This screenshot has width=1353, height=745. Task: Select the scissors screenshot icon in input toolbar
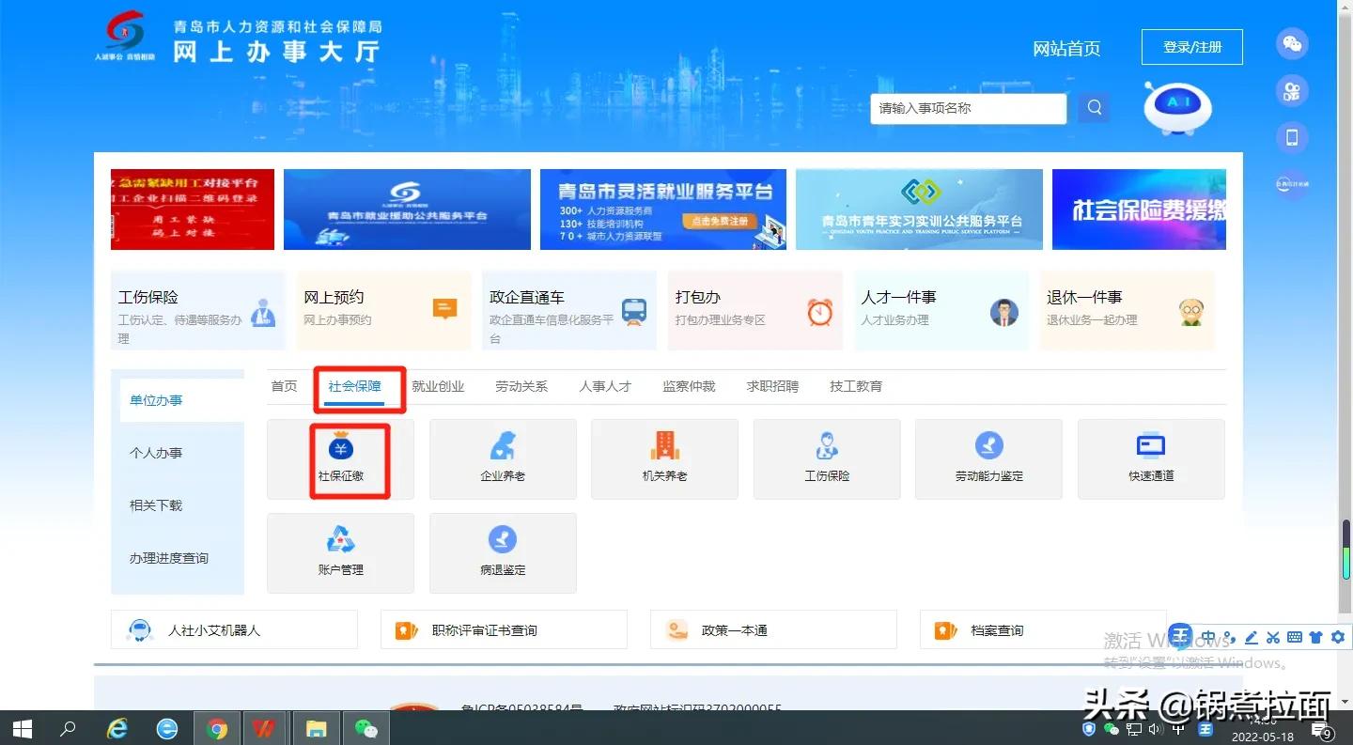(x=1272, y=637)
